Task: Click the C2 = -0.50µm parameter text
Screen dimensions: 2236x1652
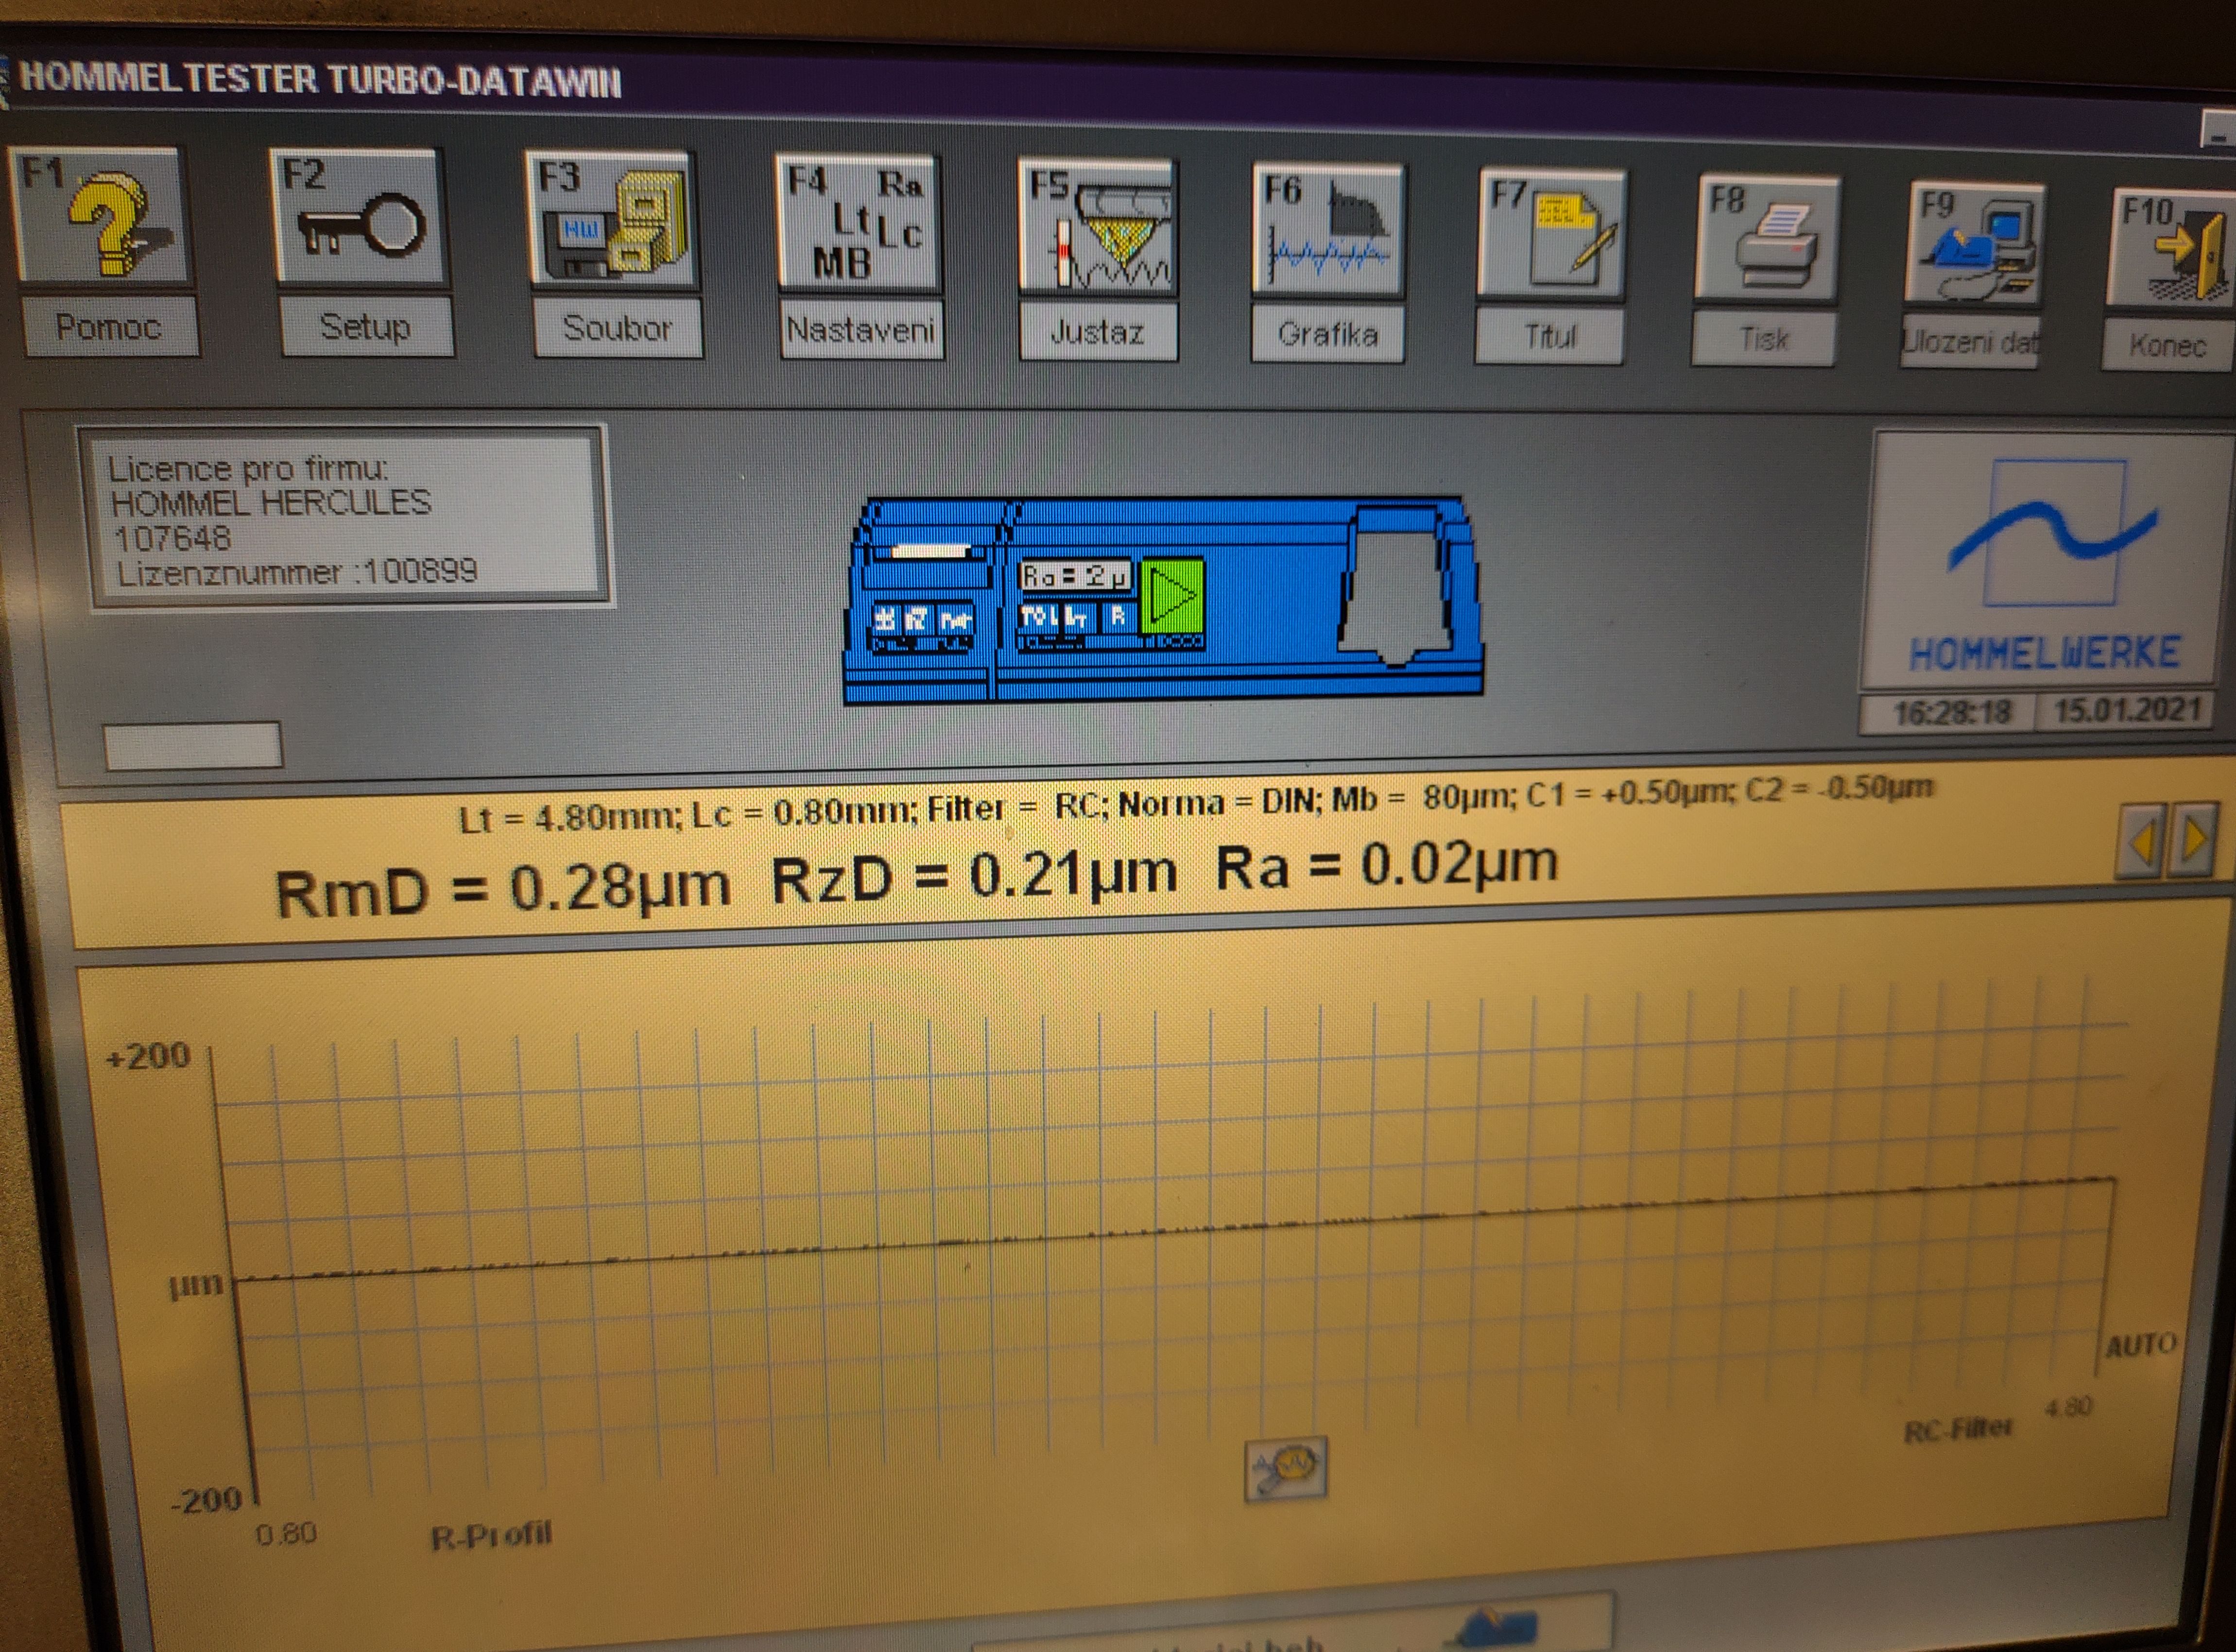Action: click(1839, 788)
